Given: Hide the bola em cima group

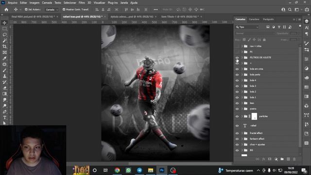Looking at the screenshot, I should pyautogui.click(x=237, y=69).
